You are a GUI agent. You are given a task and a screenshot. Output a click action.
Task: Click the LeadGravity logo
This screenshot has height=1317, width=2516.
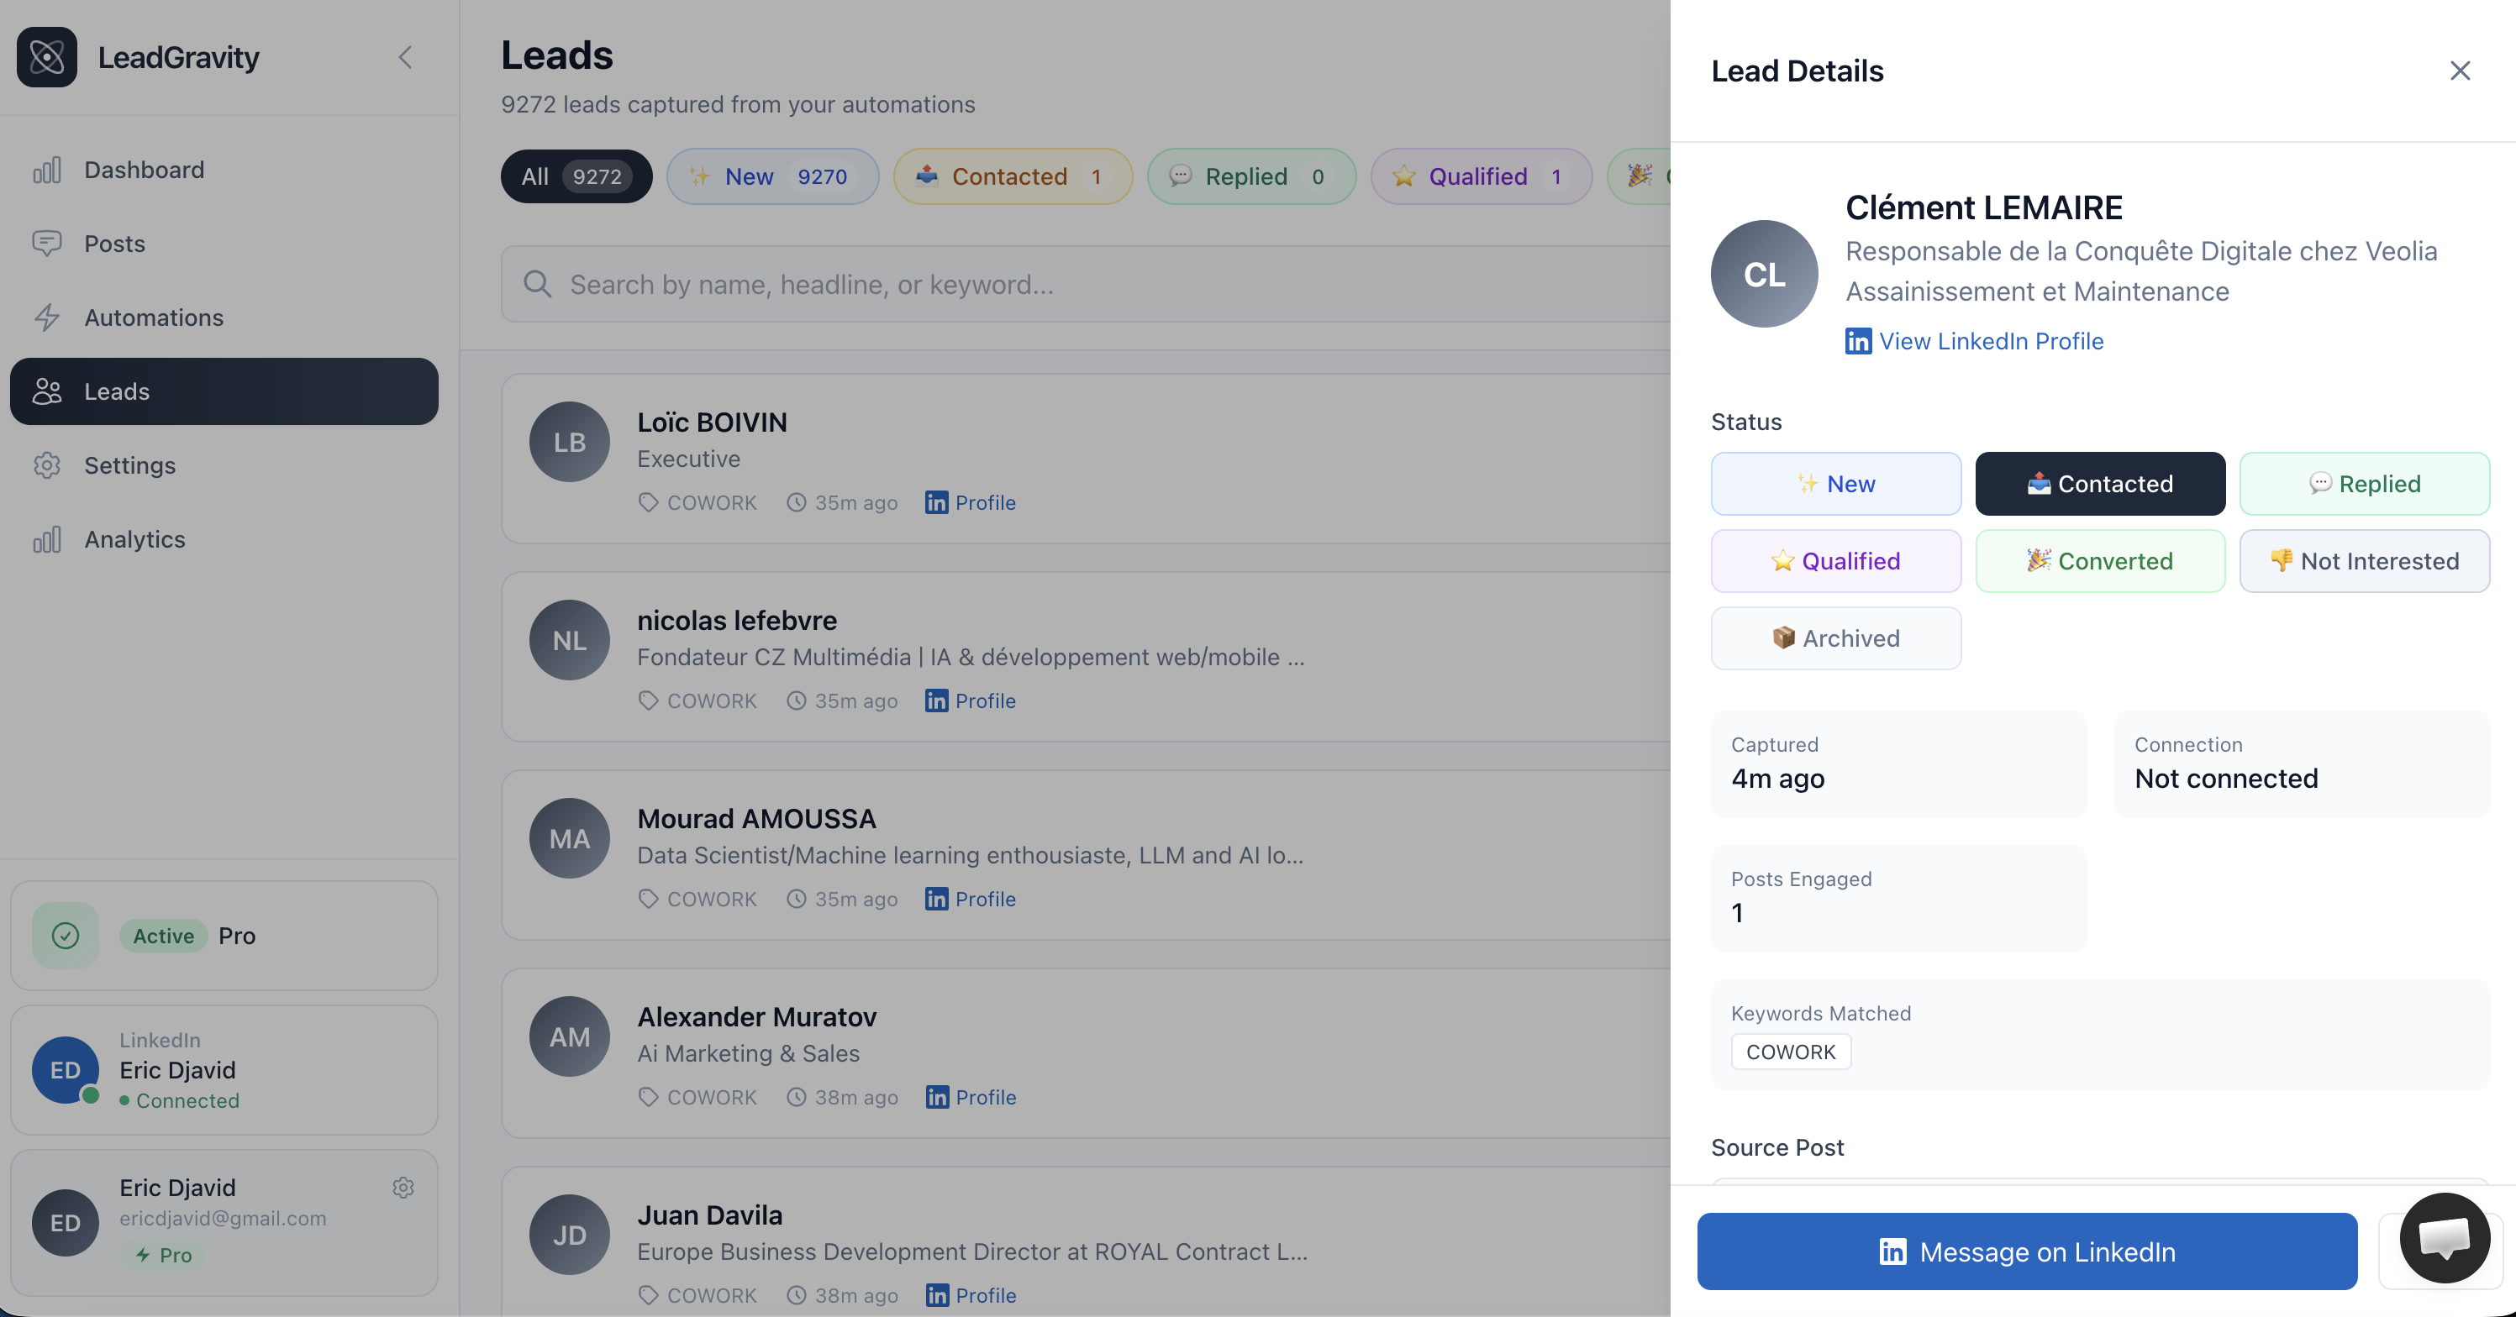pos(47,56)
